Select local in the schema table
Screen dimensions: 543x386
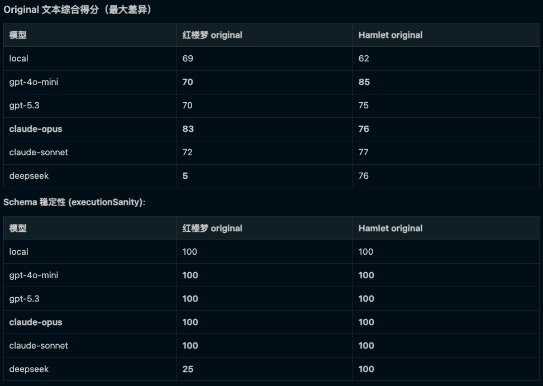click(18, 252)
